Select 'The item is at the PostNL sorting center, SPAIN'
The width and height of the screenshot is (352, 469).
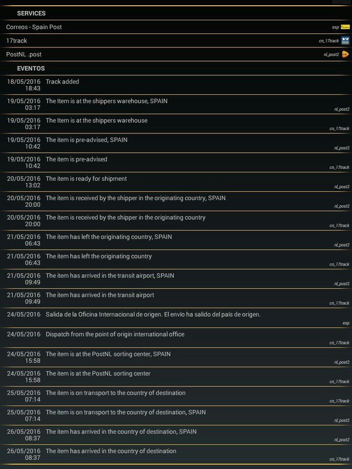coord(176,357)
